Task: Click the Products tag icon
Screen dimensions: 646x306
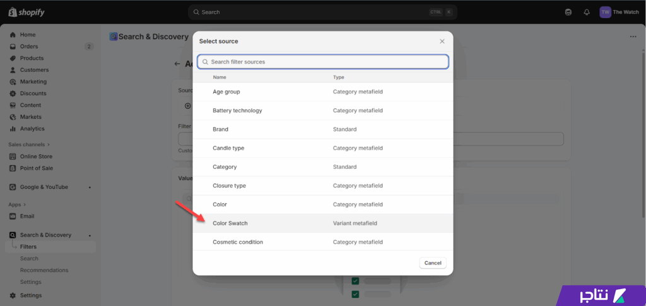Action: (x=13, y=58)
